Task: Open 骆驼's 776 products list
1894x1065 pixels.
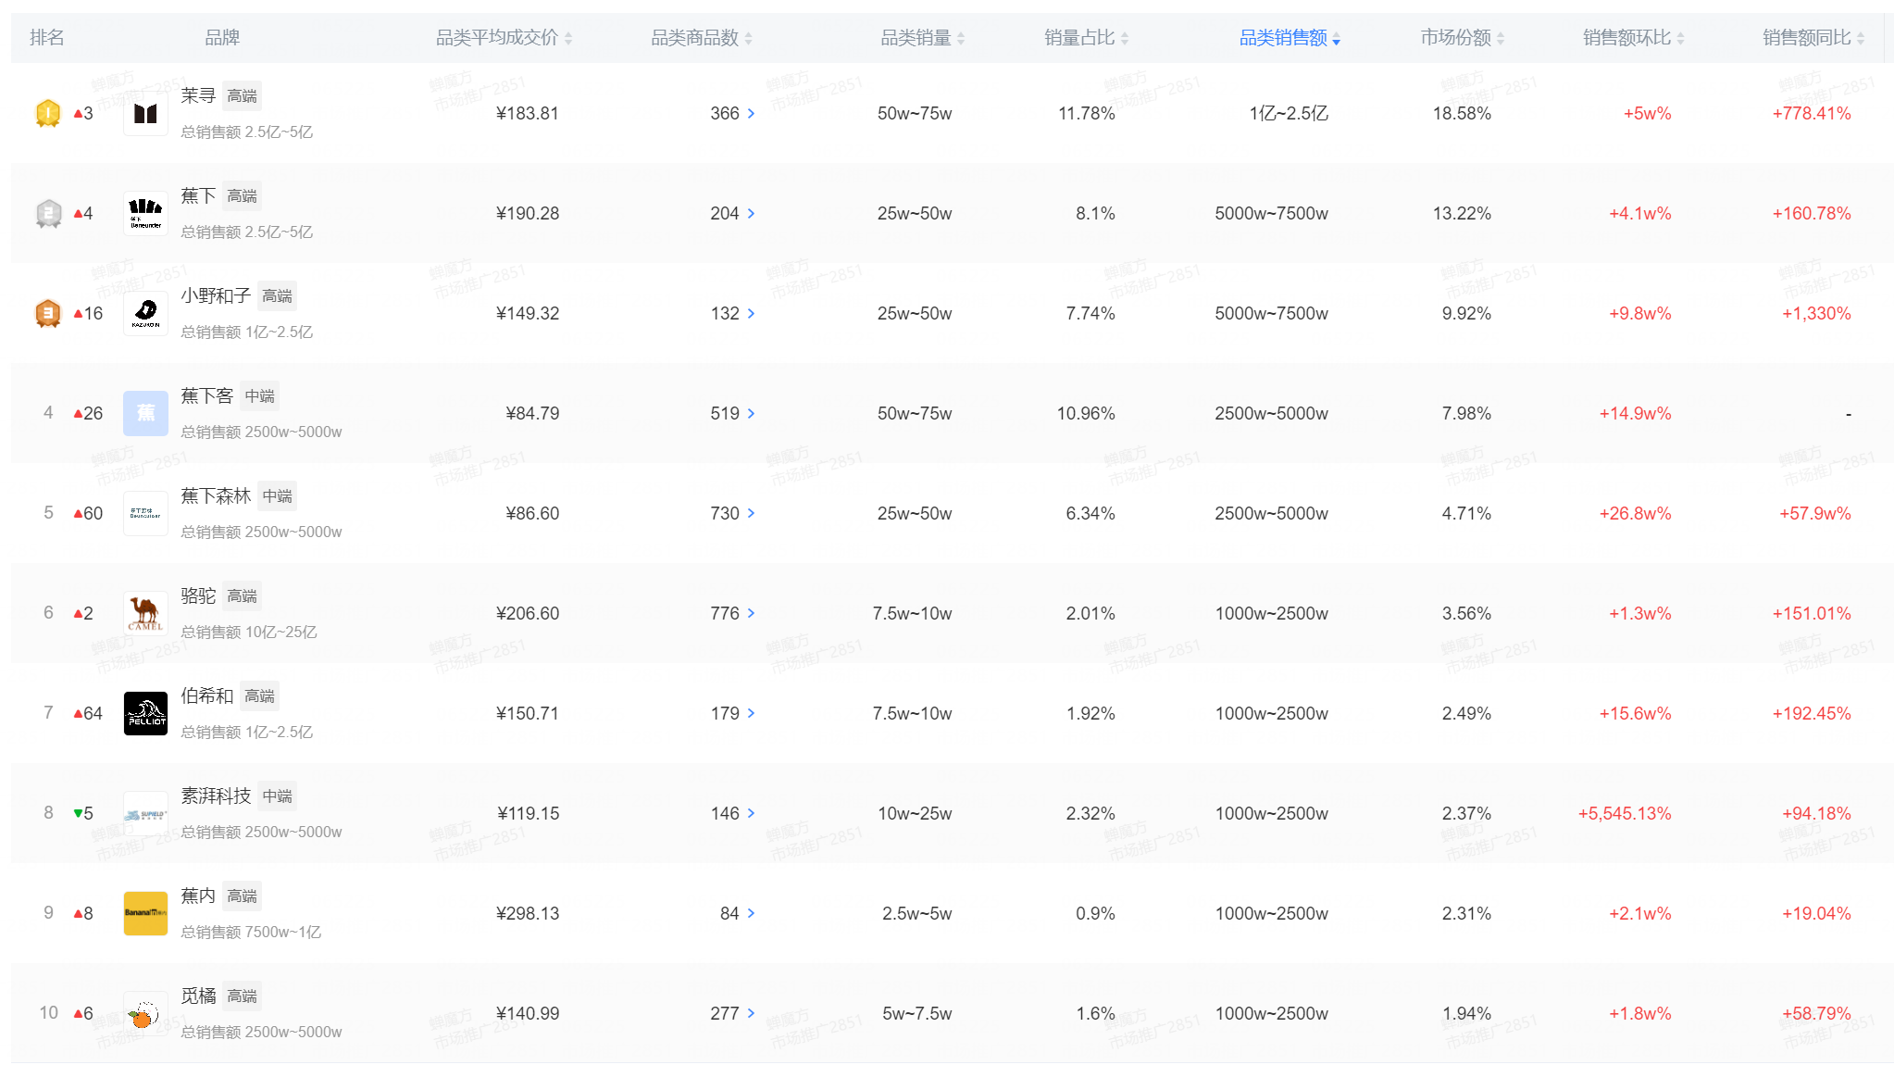Action: 751,614
